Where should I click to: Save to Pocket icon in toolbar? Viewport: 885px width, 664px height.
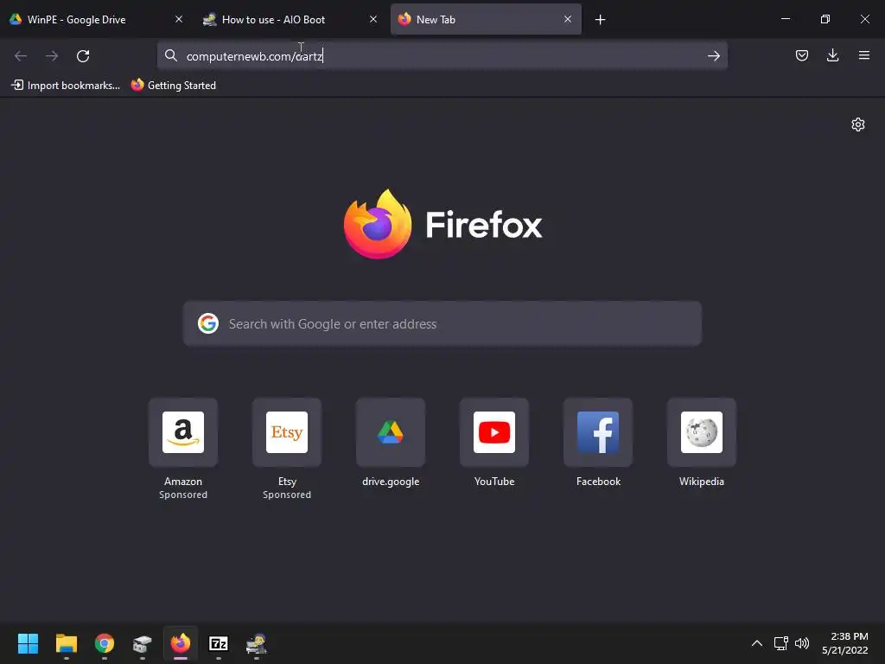[801, 55]
